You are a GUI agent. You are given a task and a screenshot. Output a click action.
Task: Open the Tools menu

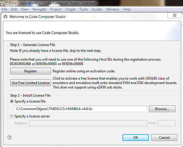83,9
